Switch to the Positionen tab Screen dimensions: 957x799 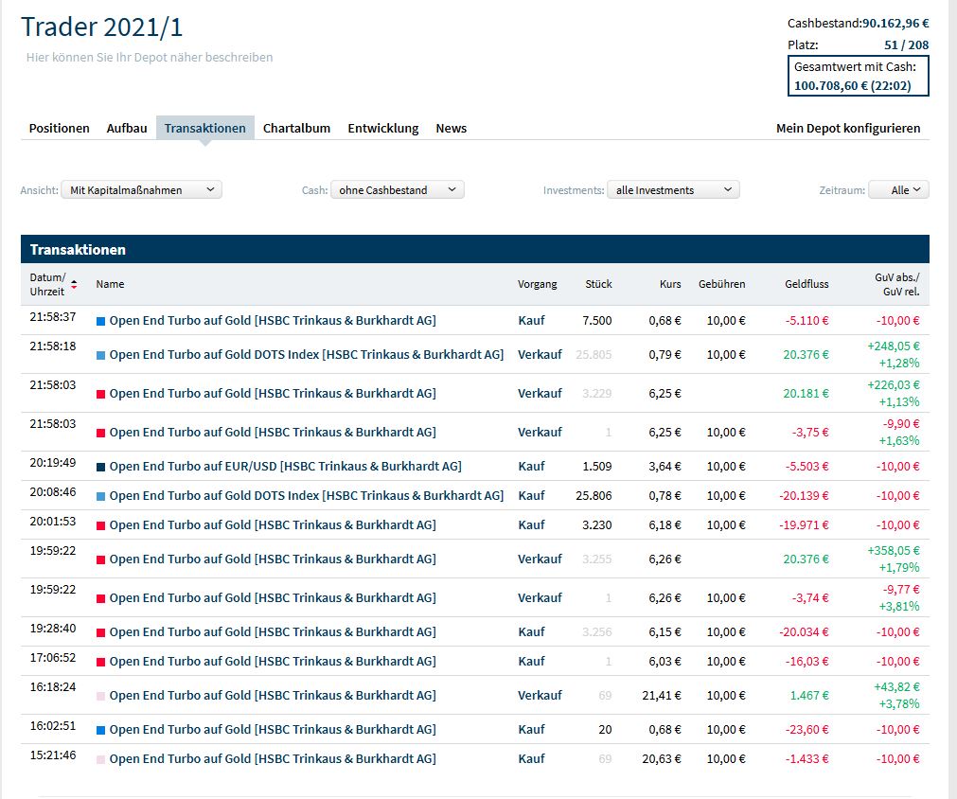click(x=59, y=128)
